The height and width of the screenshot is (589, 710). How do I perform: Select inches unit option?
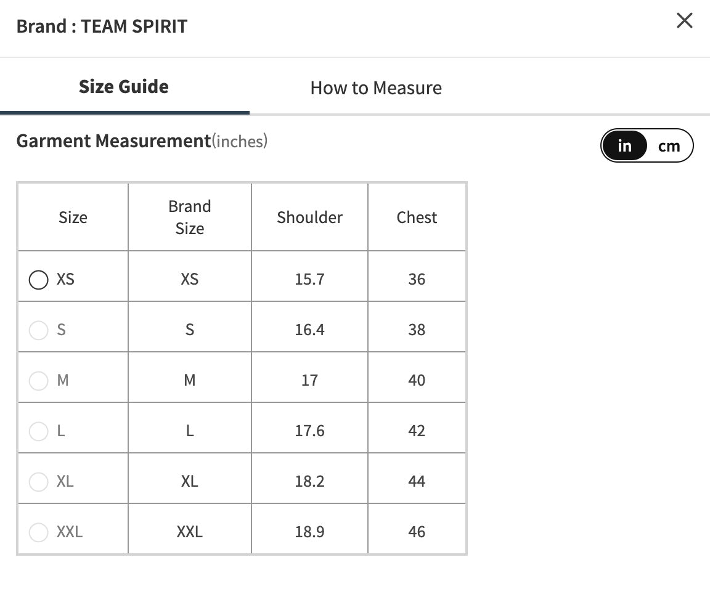(624, 146)
